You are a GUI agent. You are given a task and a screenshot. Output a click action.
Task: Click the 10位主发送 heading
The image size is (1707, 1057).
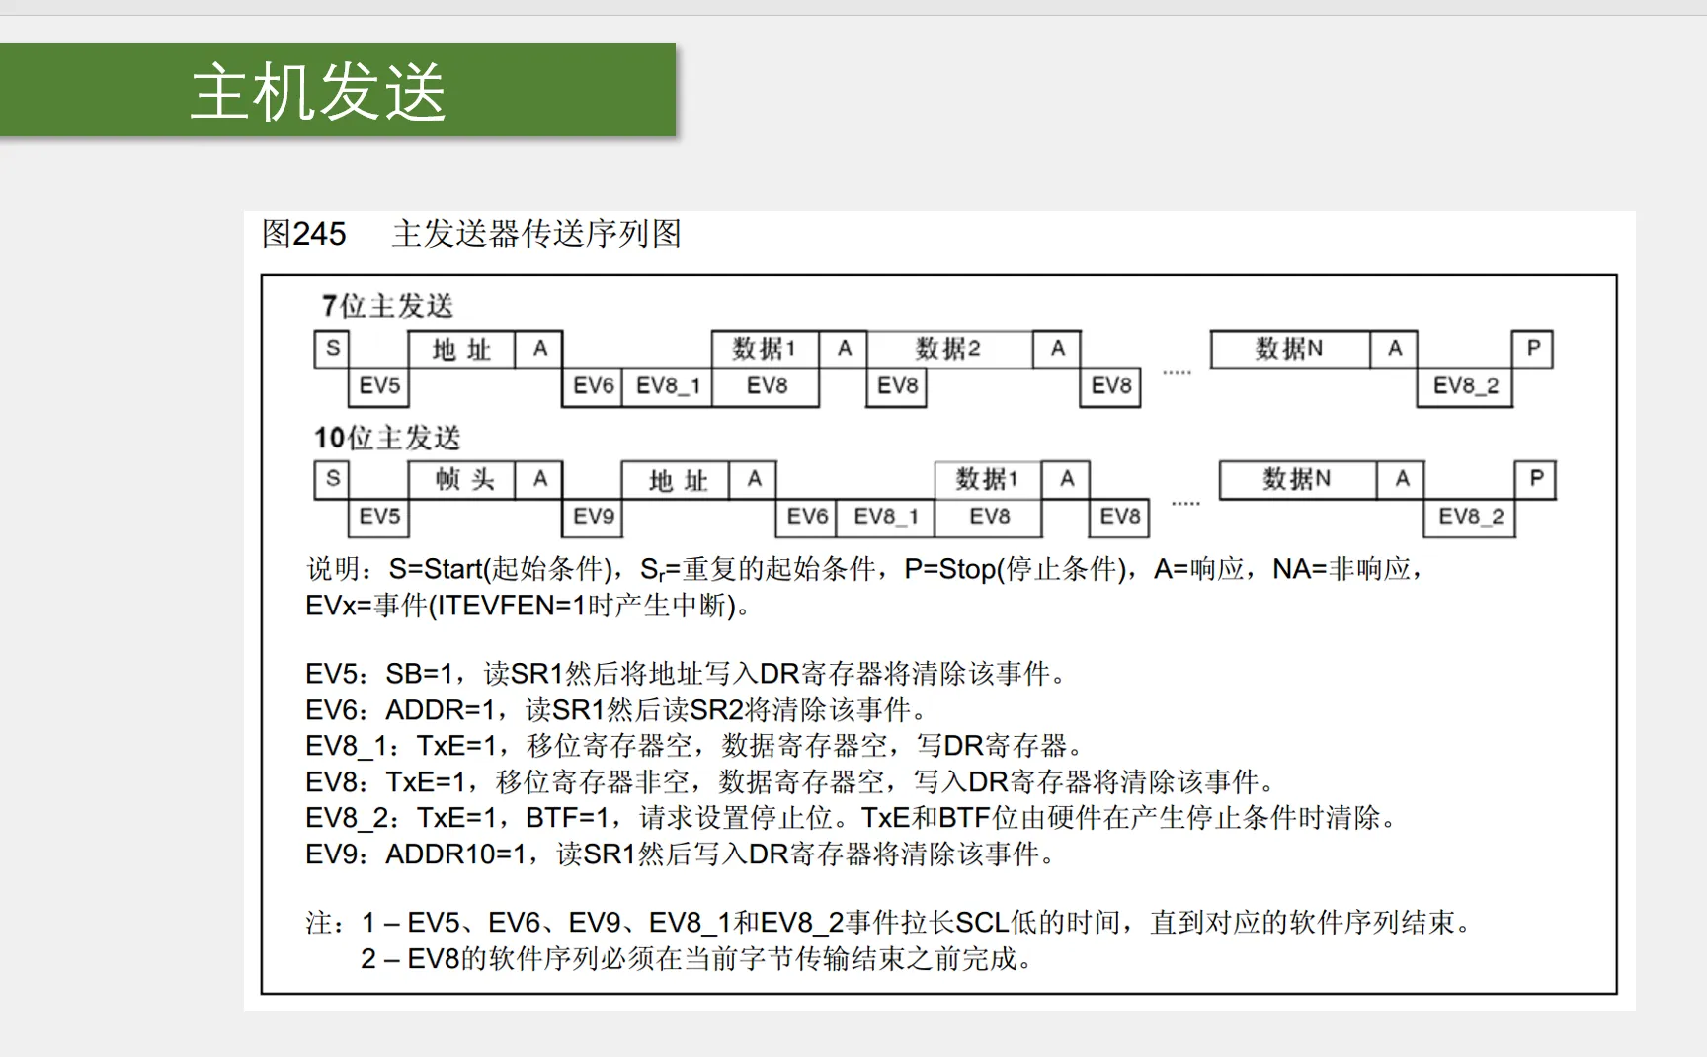[387, 438]
